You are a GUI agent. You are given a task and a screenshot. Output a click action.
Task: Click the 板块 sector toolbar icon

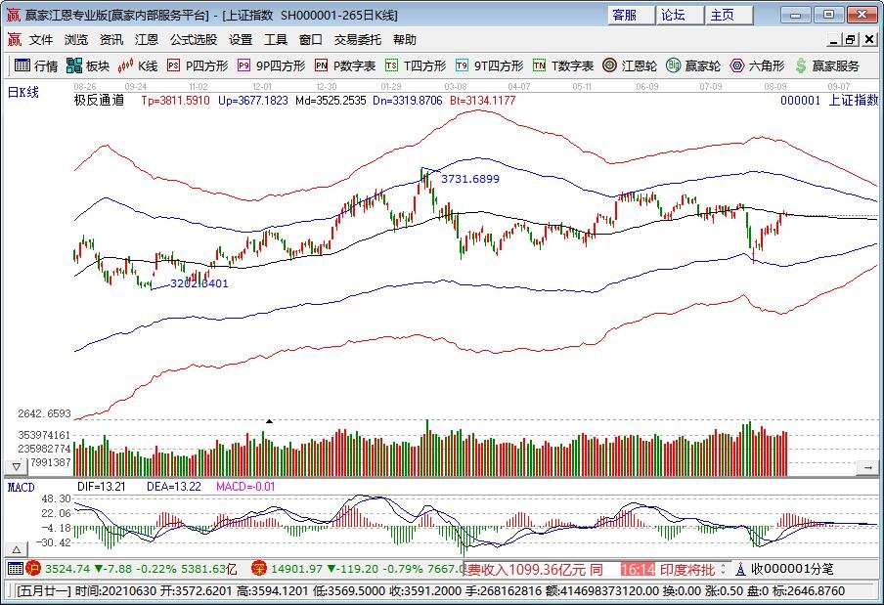point(87,65)
